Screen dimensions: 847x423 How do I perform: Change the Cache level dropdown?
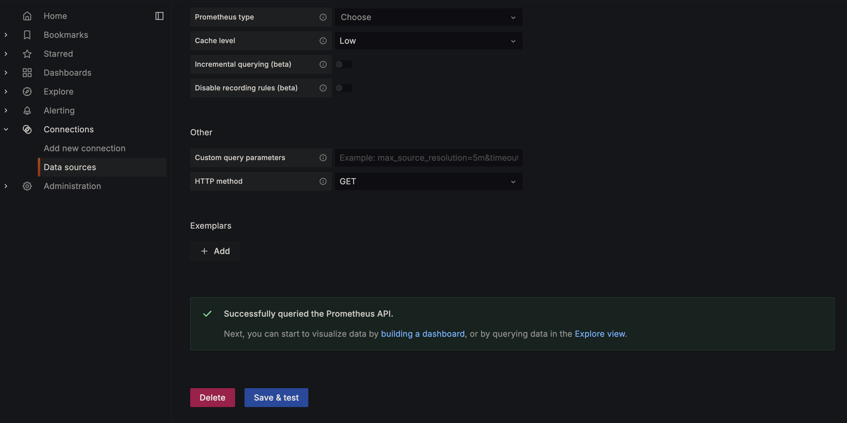[428, 41]
